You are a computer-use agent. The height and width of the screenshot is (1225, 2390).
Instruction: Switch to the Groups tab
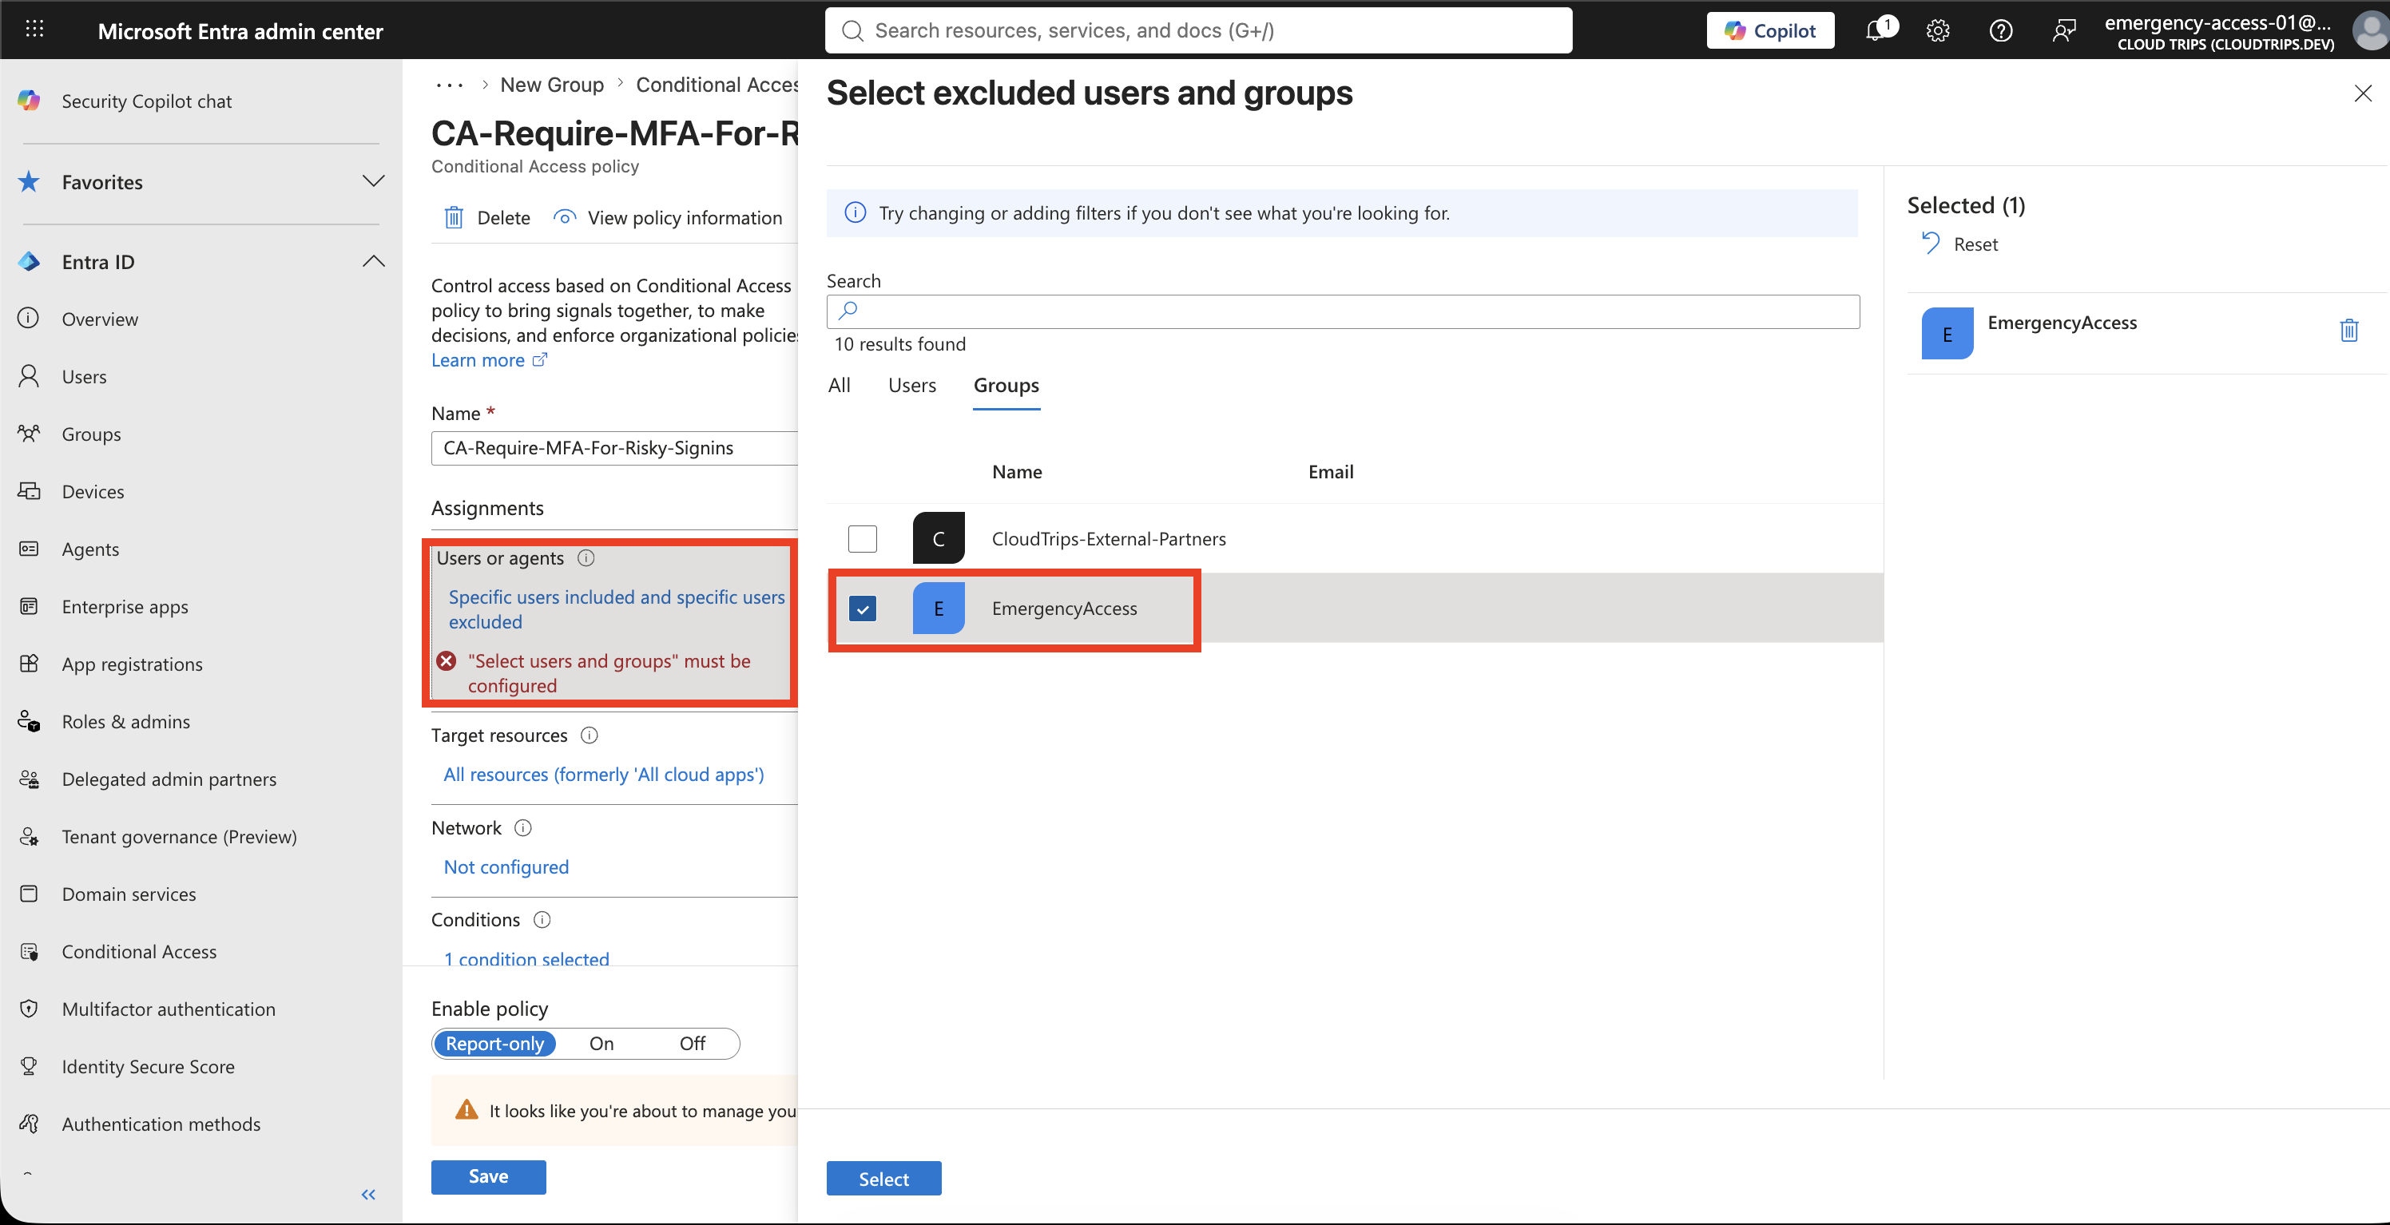pos(1006,385)
